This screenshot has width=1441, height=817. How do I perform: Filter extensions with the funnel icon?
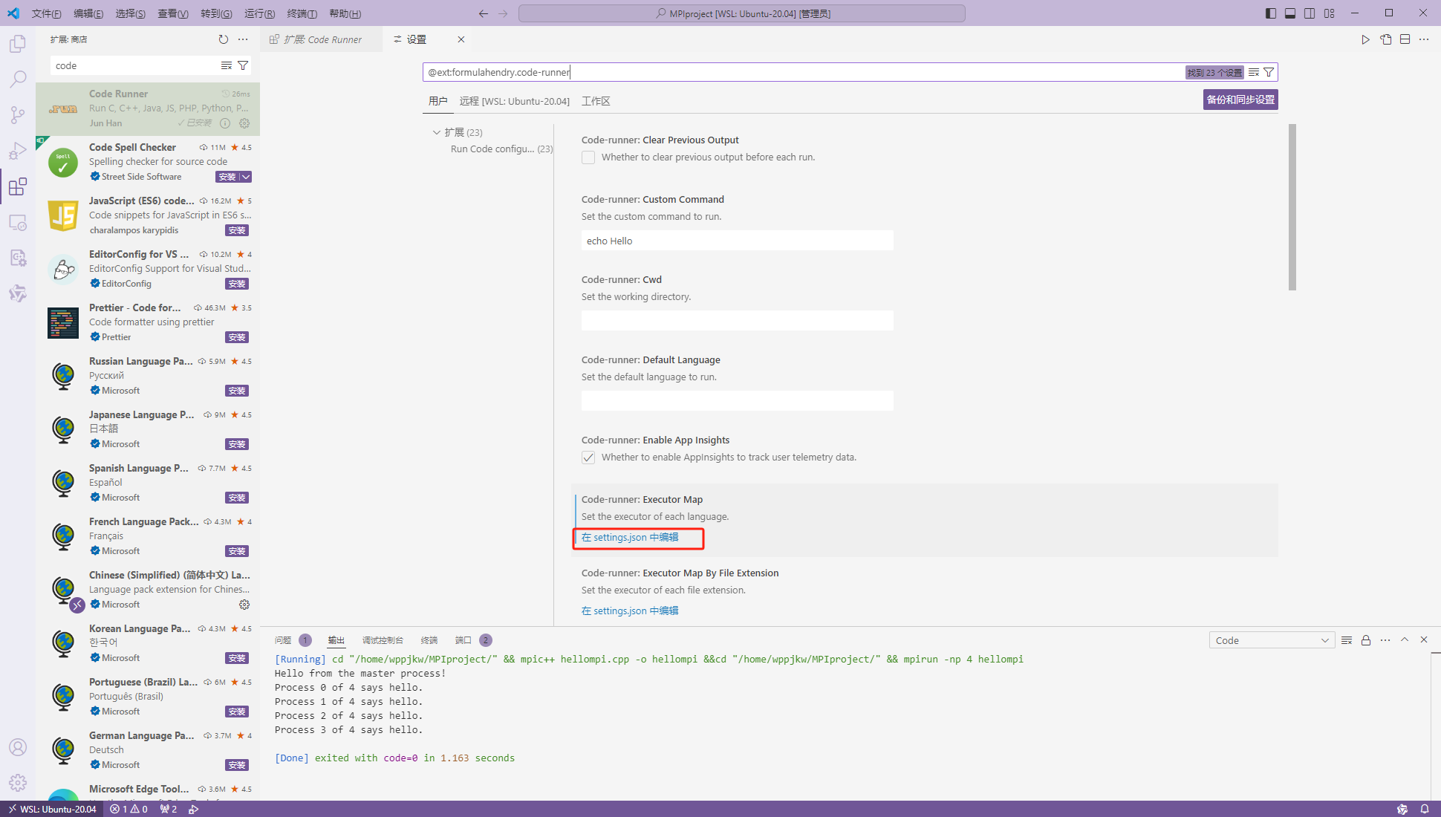tap(243, 65)
